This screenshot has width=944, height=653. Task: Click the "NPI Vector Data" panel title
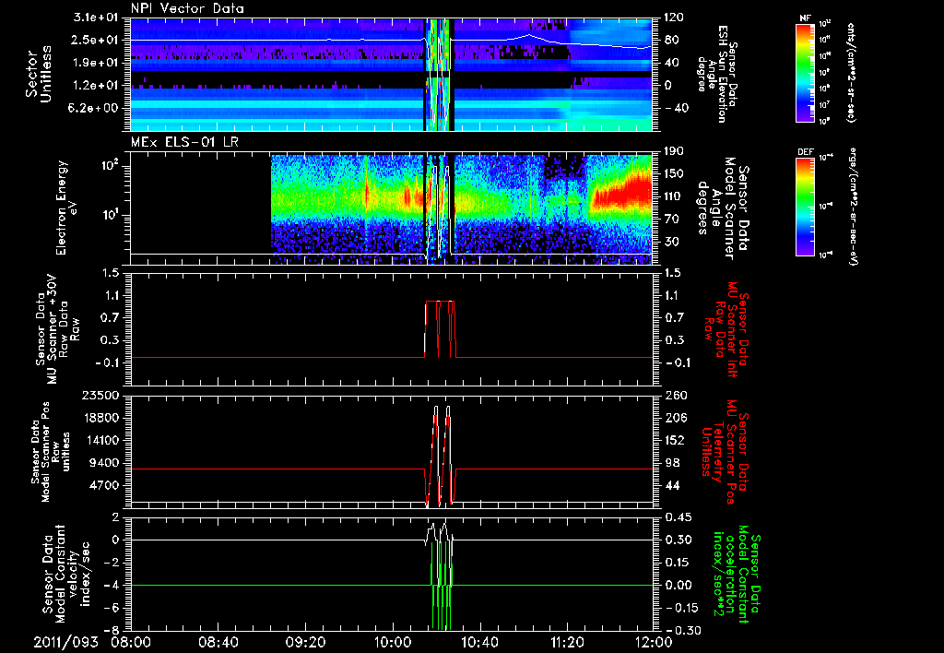tap(187, 8)
